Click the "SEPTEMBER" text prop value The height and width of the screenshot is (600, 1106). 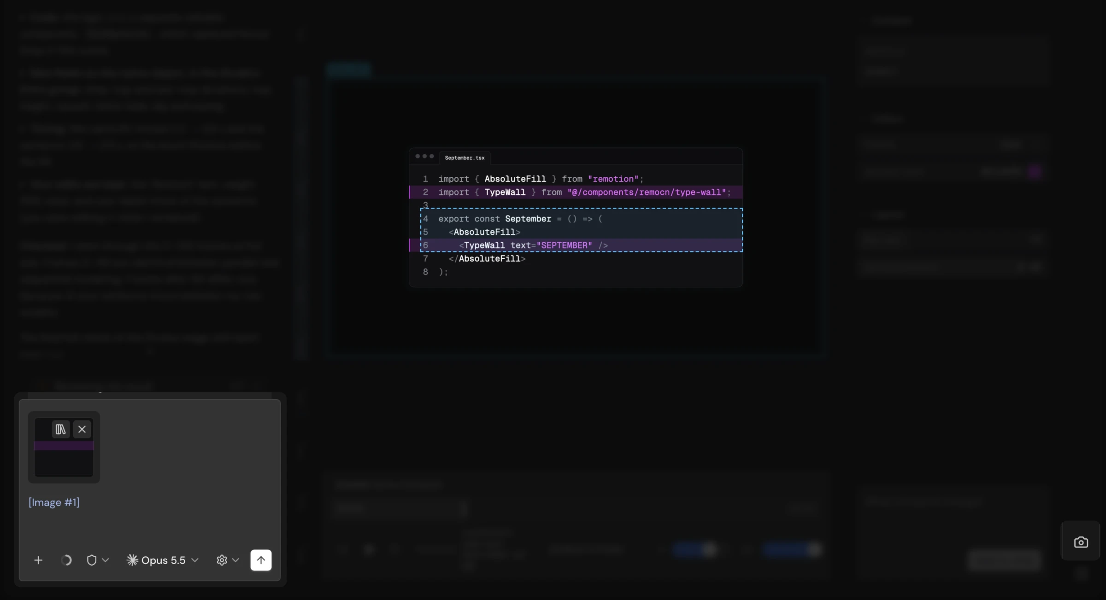[x=564, y=245]
